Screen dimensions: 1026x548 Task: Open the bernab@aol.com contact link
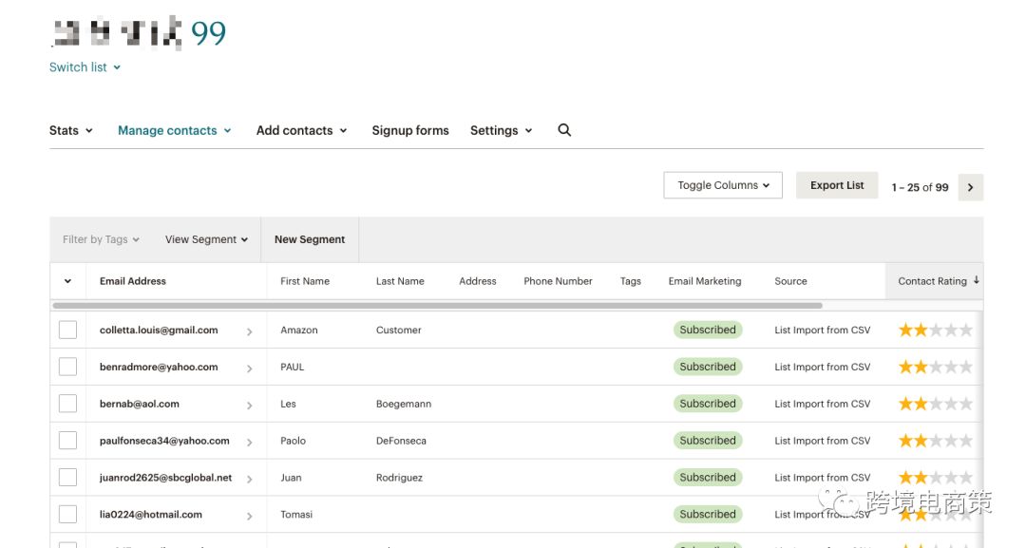tap(140, 404)
